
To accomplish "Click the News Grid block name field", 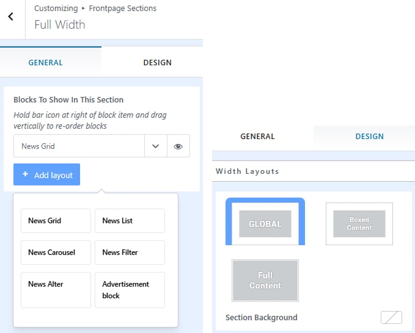I will click(x=78, y=146).
